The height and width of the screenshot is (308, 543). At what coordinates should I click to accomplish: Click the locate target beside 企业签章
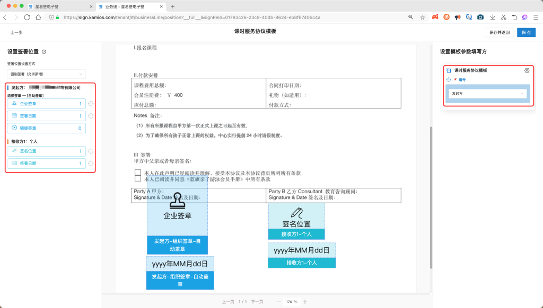click(91, 104)
